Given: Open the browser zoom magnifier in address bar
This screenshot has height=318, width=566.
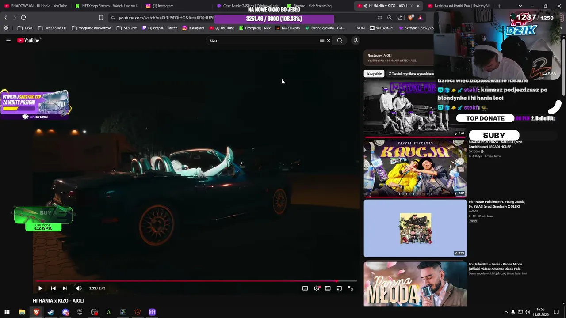Looking at the screenshot, I should 390,18.
